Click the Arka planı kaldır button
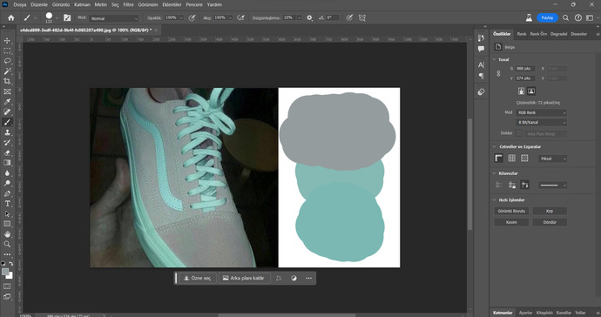This screenshot has height=317, width=601. click(243, 279)
